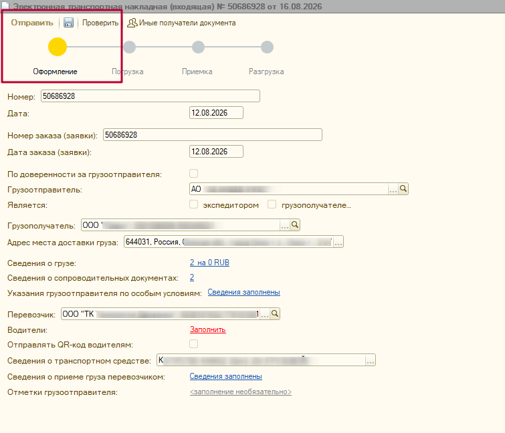Open Грузоотправитель details via magnifier icon
Screen dimensions: 505x433
pyautogui.click(x=403, y=189)
